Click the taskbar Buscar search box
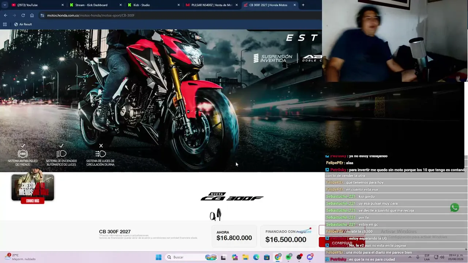The image size is (468, 263). coord(191,257)
